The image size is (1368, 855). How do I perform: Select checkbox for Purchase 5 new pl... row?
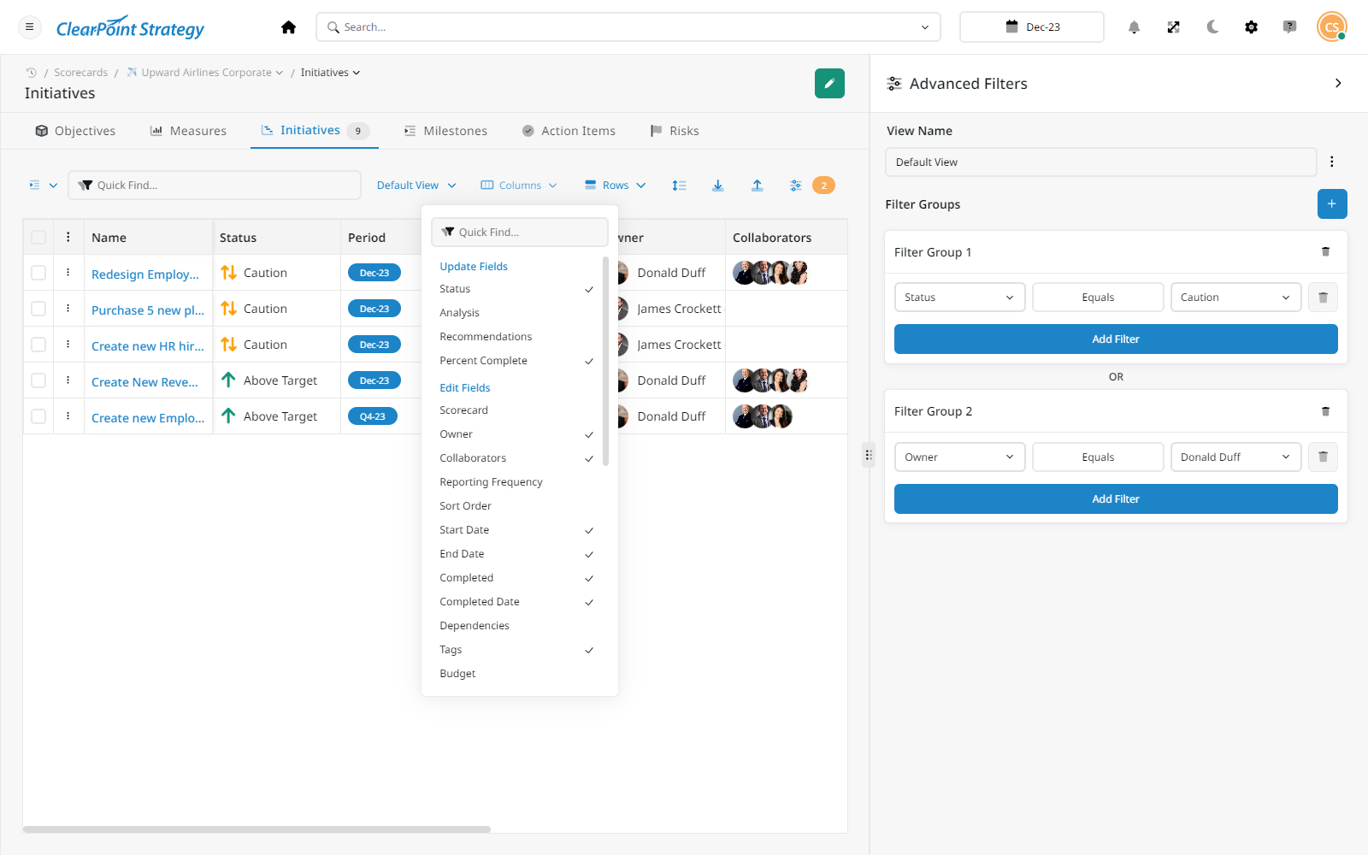point(38,309)
